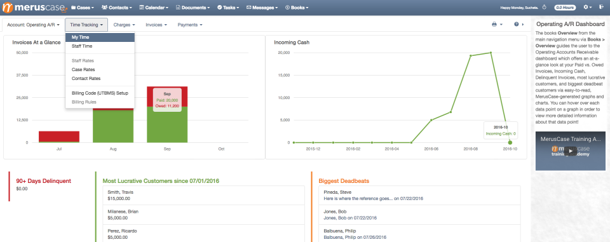Open the Messages menu
The image size is (610, 242).
pyautogui.click(x=262, y=8)
